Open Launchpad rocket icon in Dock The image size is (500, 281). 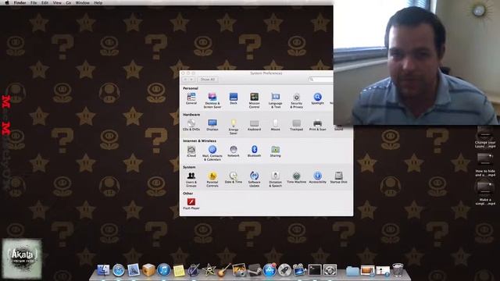tap(284, 270)
